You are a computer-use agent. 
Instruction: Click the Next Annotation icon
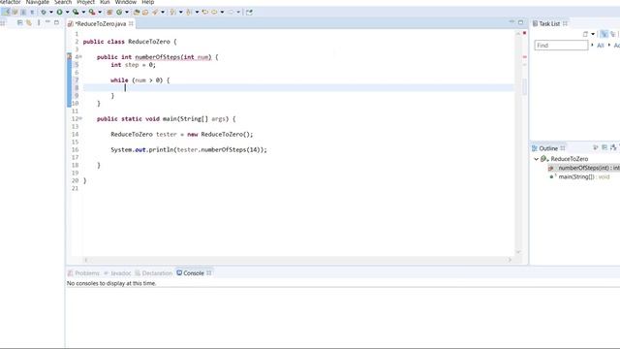coord(172,12)
